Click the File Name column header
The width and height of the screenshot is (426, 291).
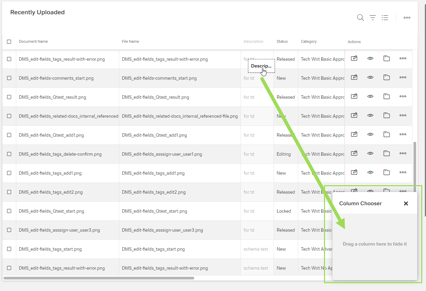coord(130,41)
